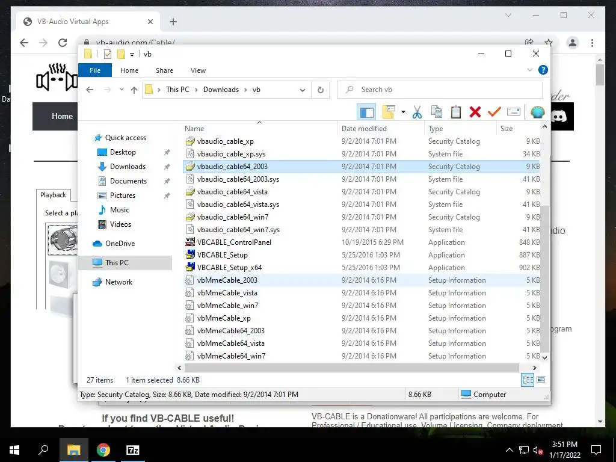Select the VBCABLE_Setup application icon
Viewport: 616px width, 462px height.
[190, 255]
